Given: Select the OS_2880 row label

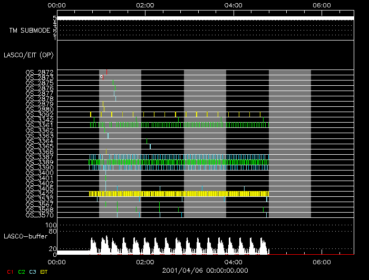Looking at the screenshot, I should (x=40, y=109).
